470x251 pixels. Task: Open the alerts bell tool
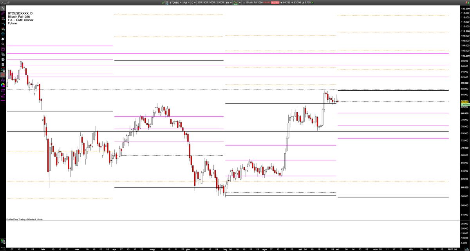pos(3,39)
